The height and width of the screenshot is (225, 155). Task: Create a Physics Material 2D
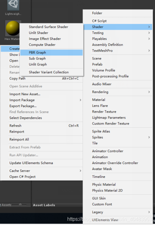click(x=118, y=190)
